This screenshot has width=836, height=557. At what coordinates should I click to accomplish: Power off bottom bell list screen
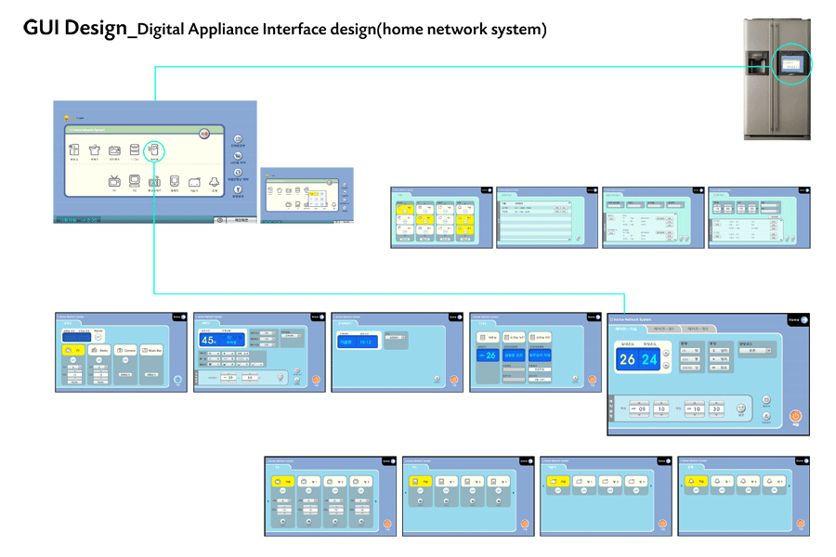point(801,524)
